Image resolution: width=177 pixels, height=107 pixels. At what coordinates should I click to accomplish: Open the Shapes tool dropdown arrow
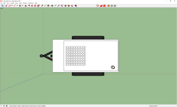(22, 6)
